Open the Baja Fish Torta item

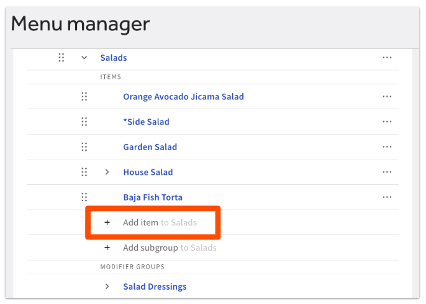coord(153,197)
